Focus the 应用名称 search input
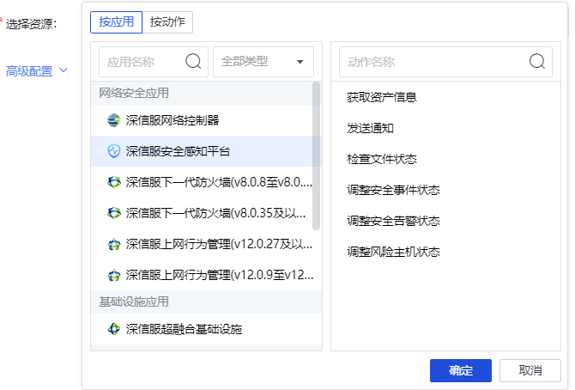The image size is (575, 390). tap(154, 61)
